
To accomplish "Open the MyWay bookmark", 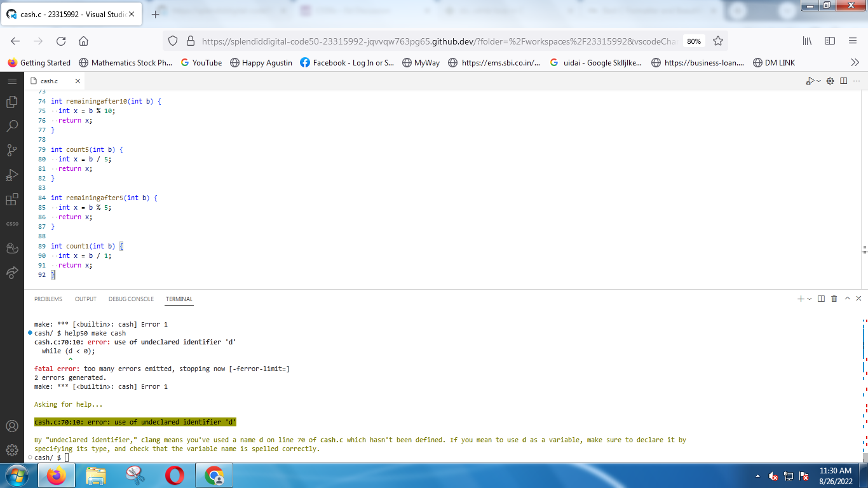I will coord(421,63).
